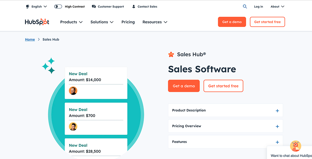Open the Products menu
Screen dimensions: 312x159
tap(71, 22)
